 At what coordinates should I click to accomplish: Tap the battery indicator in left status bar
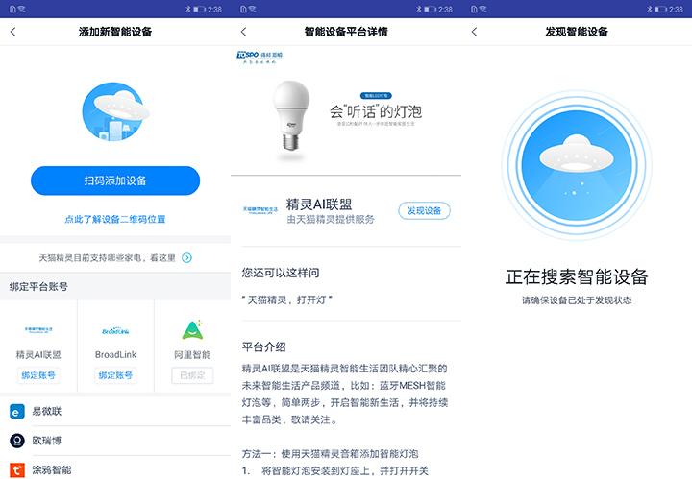[x=199, y=9]
